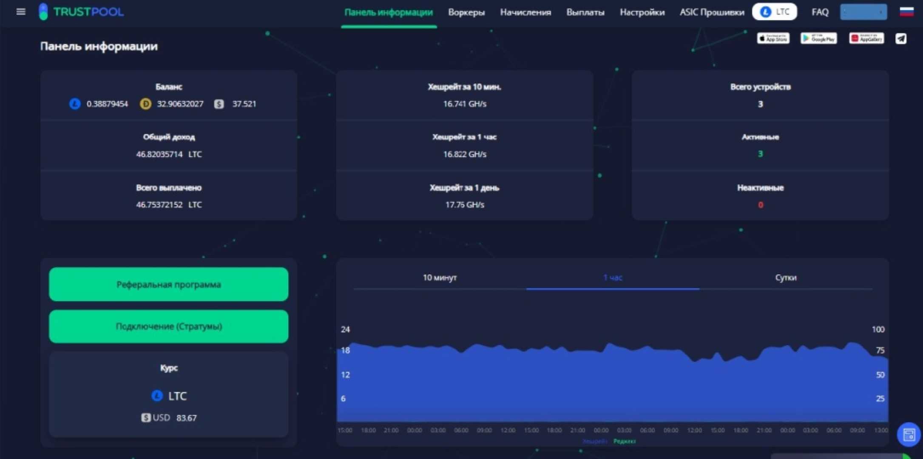Image resolution: width=923 pixels, height=459 pixels.
Task: Click 10-minute hashrate 16.741 GH/s
Action: point(465,104)
